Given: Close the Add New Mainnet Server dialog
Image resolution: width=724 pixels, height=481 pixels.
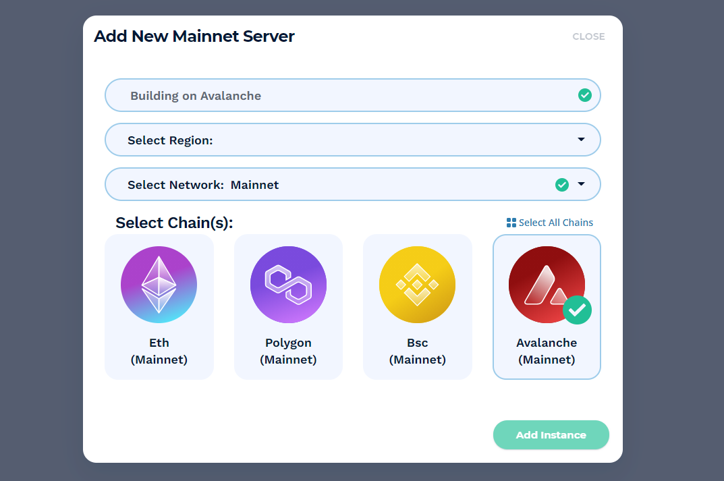Looking at the screenshot, I should coord(588,36).
